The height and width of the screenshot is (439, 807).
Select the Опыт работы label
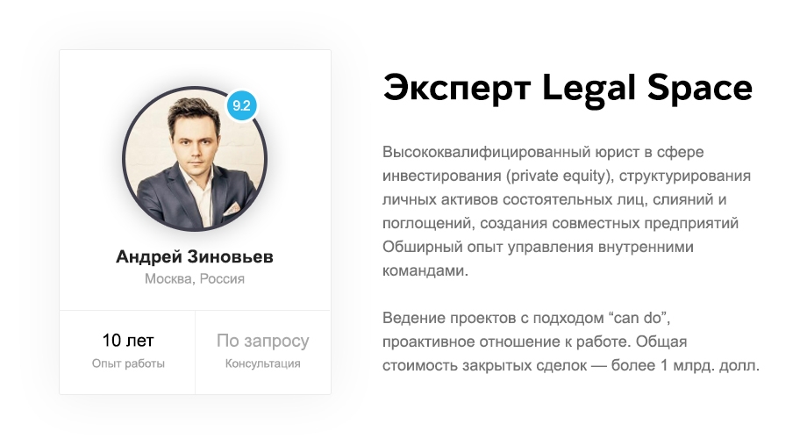pyautogui.click(x=128, y=363)
